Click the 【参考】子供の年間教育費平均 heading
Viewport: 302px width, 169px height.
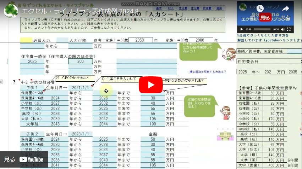(268, 88)
